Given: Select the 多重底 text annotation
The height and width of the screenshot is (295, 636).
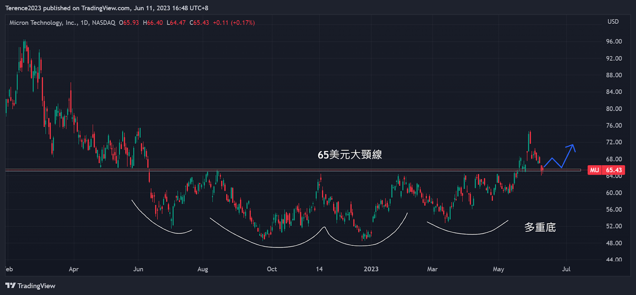Looking at the screenshot, I should [540, 227].
